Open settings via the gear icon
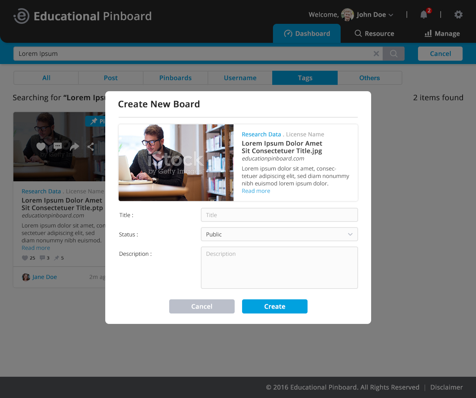Screen dimensions: 476x398 tap(458, 15)
